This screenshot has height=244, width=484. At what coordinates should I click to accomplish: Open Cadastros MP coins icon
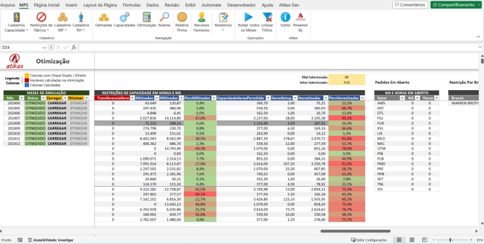(x=63, y=17)
